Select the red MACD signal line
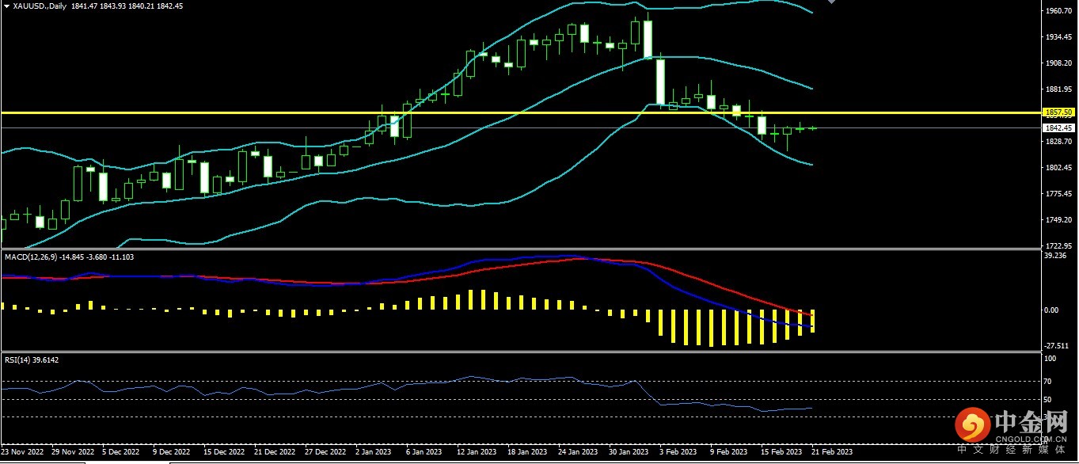Screen dimensions: 1079x464 (x=712, y=283)
